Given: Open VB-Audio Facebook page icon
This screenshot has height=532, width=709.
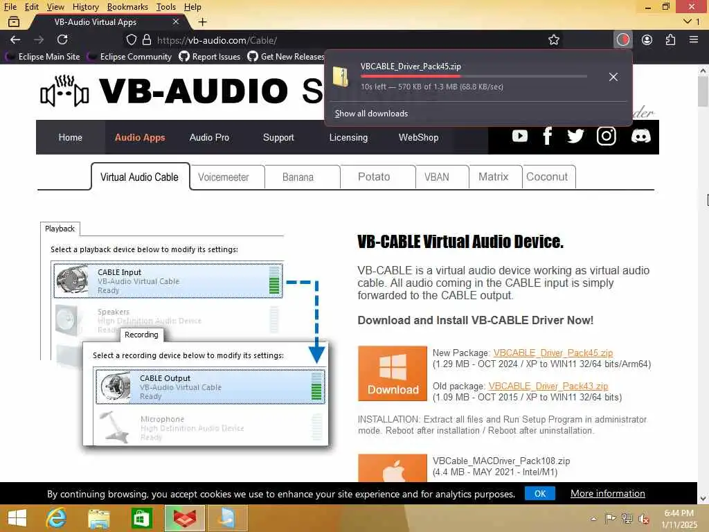Looking at the screenshot, I should click(547, 136).
